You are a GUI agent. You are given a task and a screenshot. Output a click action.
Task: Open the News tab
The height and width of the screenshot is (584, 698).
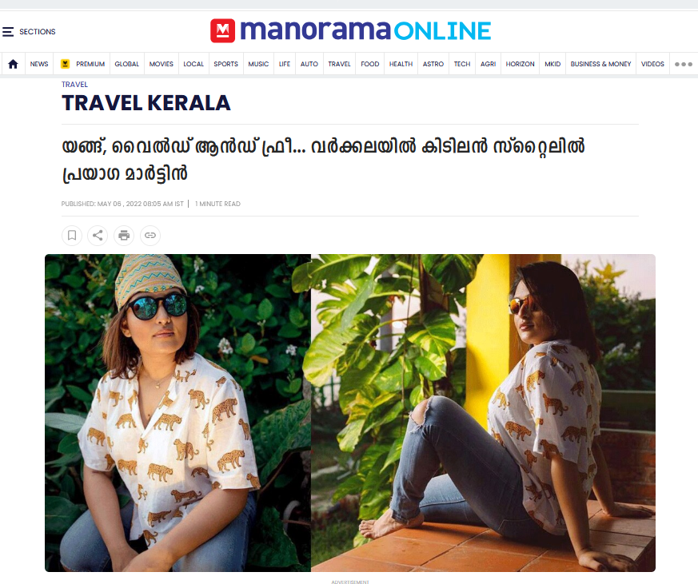(x=39, y=64)
